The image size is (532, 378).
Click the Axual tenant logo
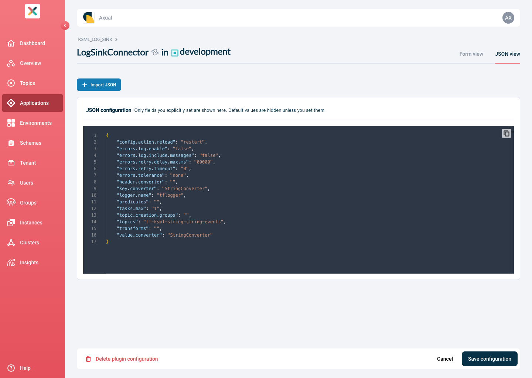(89, 18)
